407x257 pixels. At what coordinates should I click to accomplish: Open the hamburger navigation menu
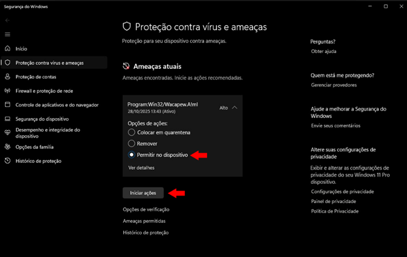pyautogui.click(x=7, y=34)
